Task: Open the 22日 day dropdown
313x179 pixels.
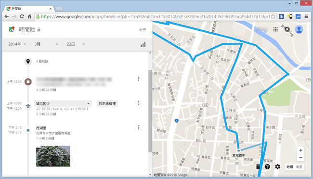Action: (x=76, y=44)
